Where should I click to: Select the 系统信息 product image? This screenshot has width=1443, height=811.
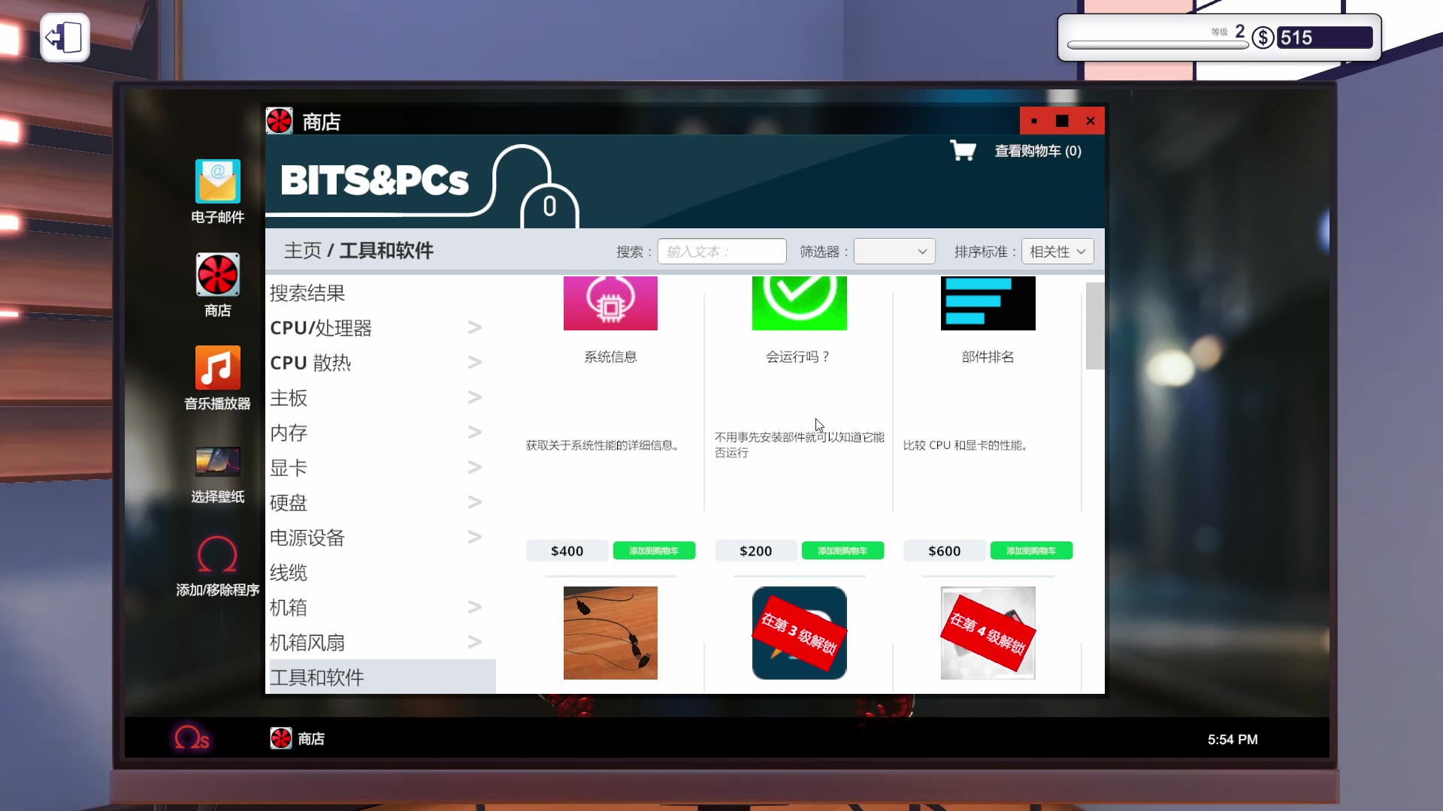(610, 303)
